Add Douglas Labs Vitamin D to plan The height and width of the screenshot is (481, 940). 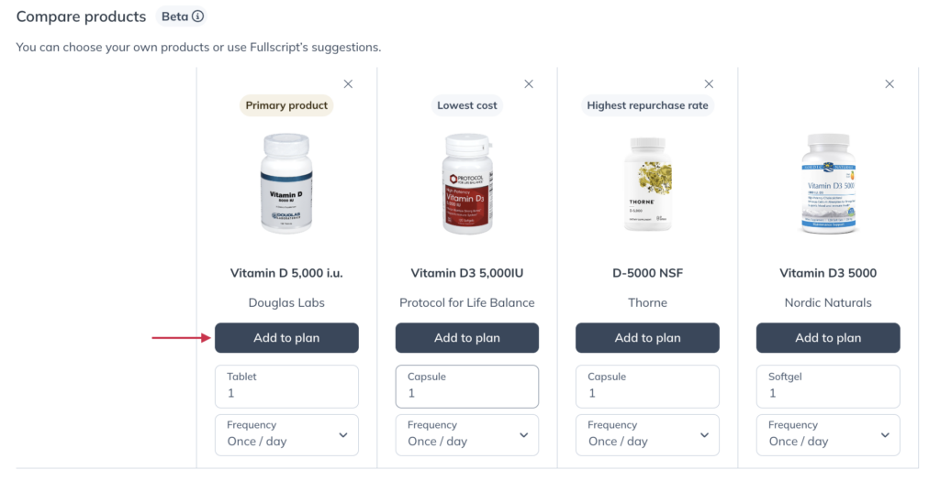coord(286,338)
